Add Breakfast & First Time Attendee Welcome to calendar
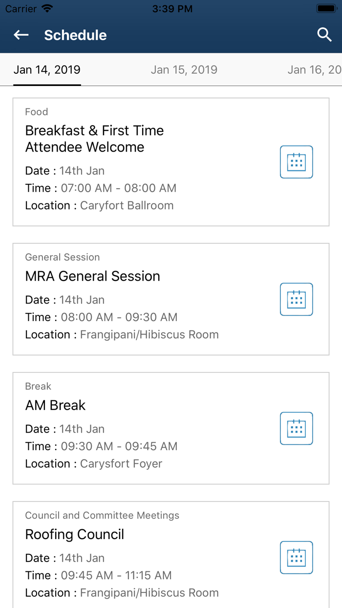The image size is (342, 608). pos(296,162)
